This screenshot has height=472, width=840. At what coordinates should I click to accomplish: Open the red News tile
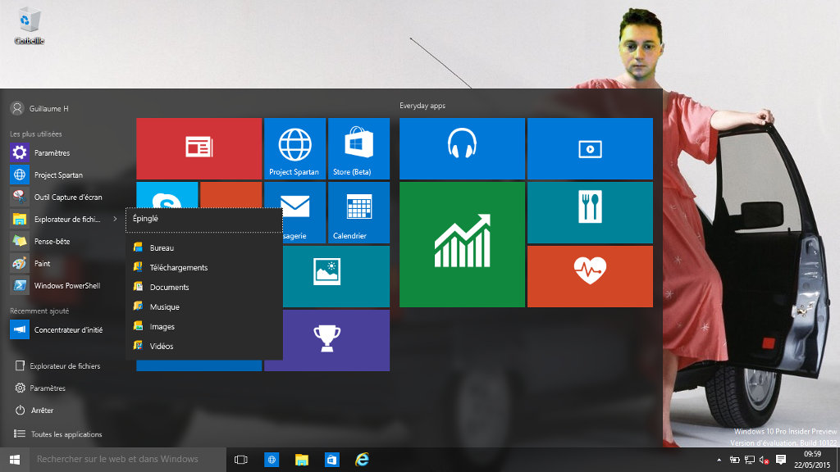coord(199,149)
